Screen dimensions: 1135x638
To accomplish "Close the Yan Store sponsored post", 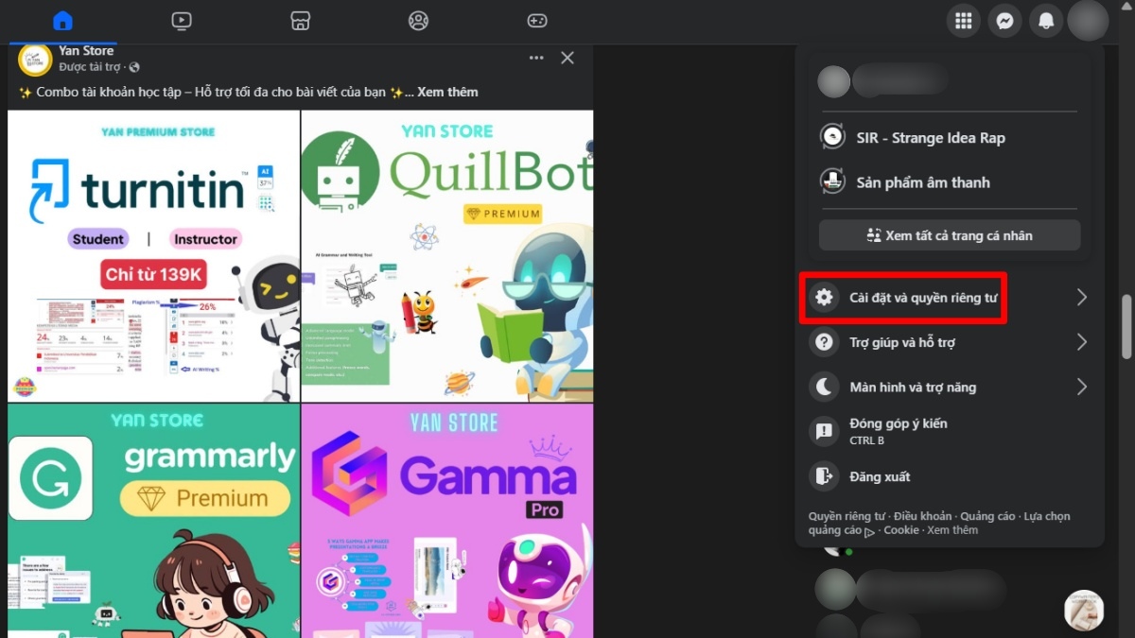I will [567, 58].
